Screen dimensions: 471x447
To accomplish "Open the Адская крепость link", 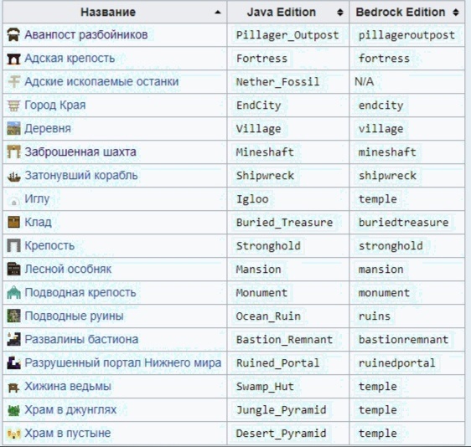I will click(x=70, y=59).
